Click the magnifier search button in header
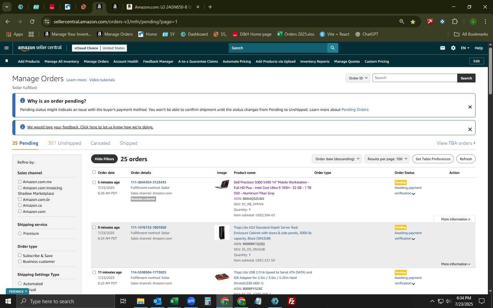 [x=332, y=48]
